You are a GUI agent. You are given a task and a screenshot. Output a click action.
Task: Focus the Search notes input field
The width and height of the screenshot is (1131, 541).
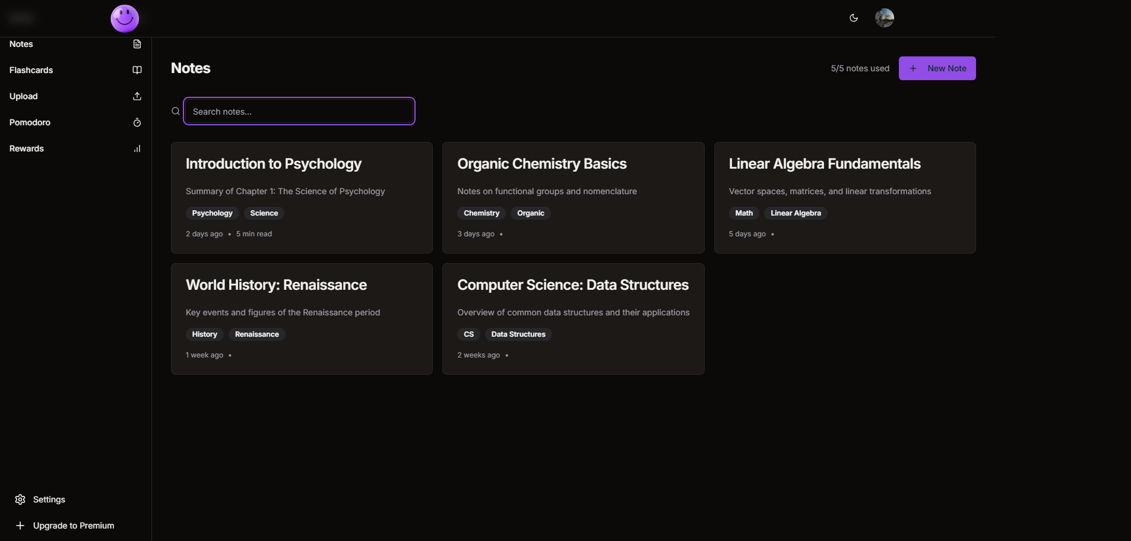tap(299, 112)
